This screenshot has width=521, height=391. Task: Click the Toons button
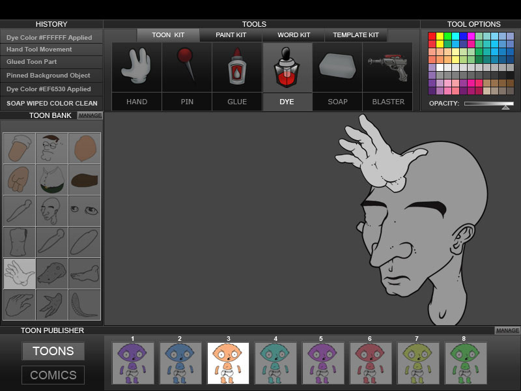53,351
